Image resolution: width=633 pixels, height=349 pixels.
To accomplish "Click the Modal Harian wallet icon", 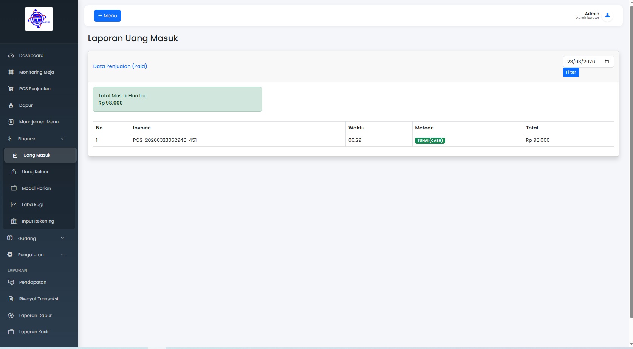I will click(14, 188).
